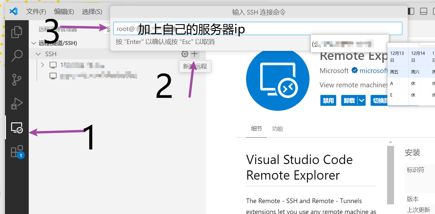Viewport: 435px width, 214px height.
Task: Click the 禁用 extension button
Action: [328, 101]
